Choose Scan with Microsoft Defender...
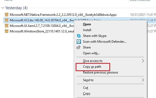The image size is (156, 98). tap(105, 42)
